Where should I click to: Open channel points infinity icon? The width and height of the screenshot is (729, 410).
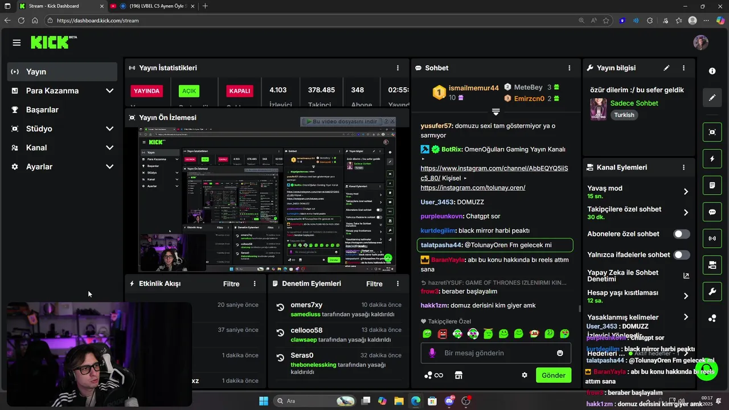(433, 375)
